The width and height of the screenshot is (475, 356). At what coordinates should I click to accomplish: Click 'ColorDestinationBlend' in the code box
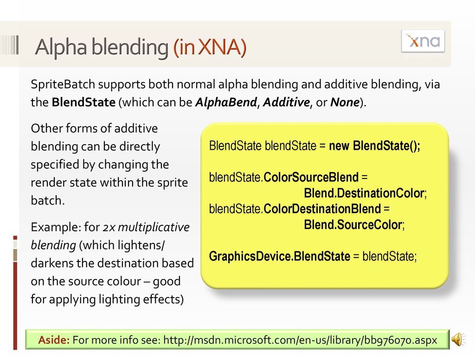pyautogui.click(x=322, y=209)
